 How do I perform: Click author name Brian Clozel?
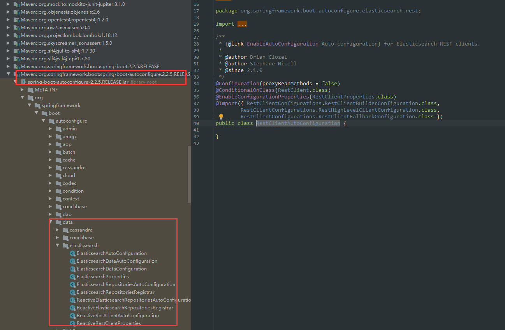(x=269, y=57)
